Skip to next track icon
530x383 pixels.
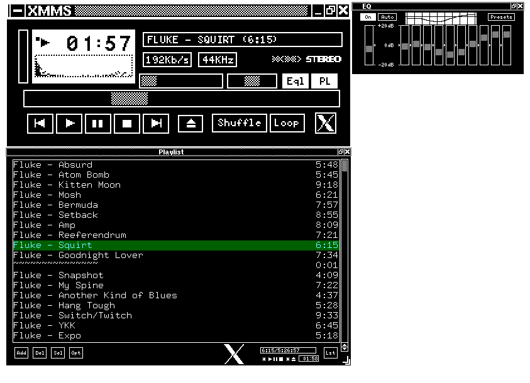point(155,123)
